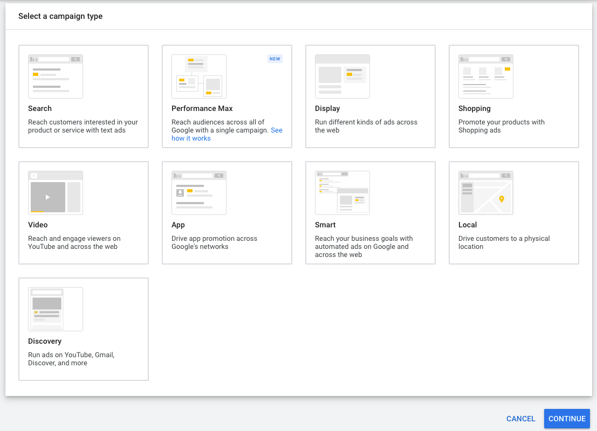The image size is (597, 431).
Task: Select the Local title label
Action: pos(467,225)
